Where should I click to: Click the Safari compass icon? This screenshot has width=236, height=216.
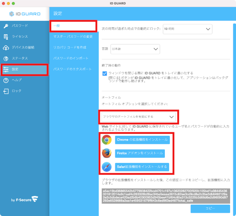(x=107, y=167)
